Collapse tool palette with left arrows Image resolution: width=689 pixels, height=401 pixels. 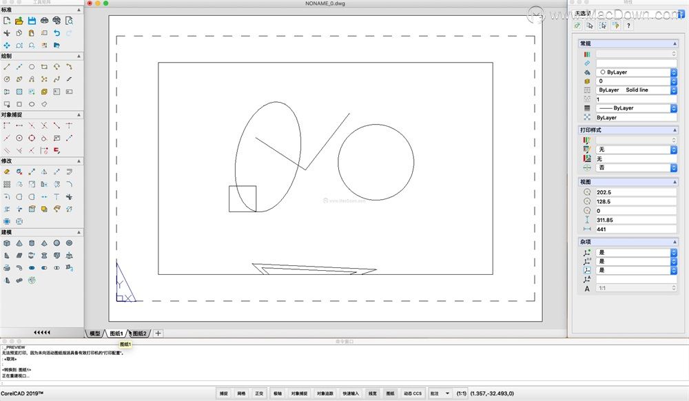coord(42,333)
